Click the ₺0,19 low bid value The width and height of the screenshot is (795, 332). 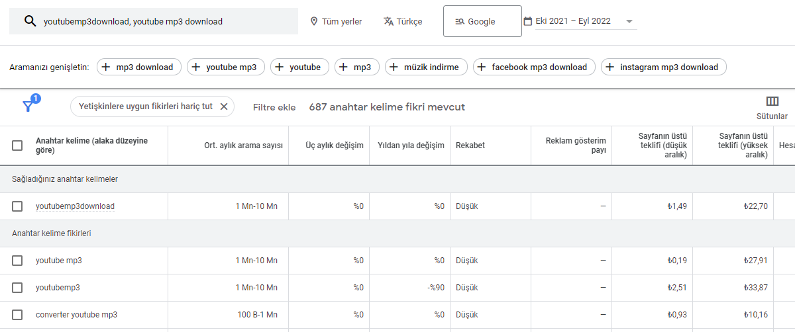click(677, 261)
